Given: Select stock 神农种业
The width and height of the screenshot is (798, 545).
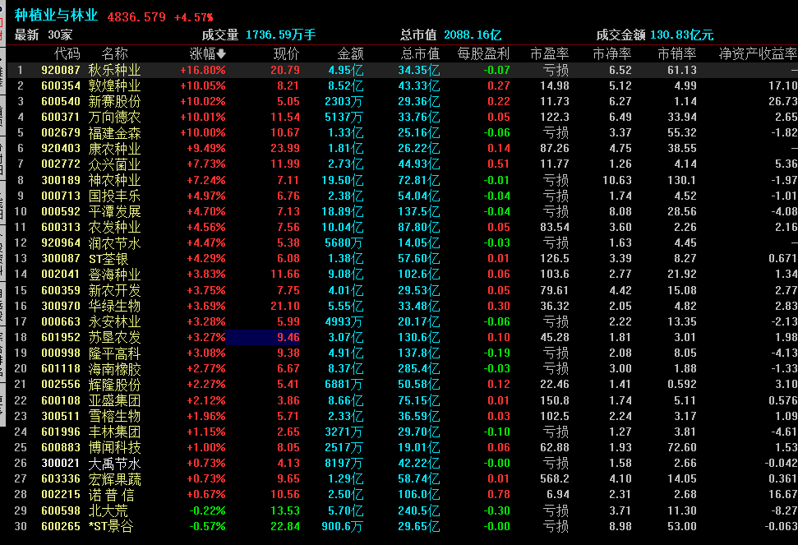Looking at the screenshot, I should [114, 180].
